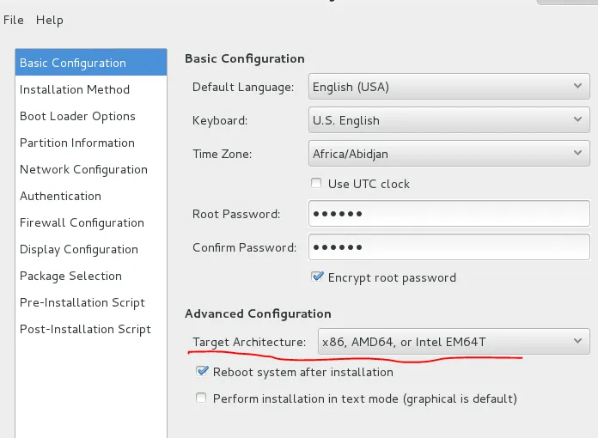
Task: Open Boot Loader Options section
Action: (x=77, y=116)
